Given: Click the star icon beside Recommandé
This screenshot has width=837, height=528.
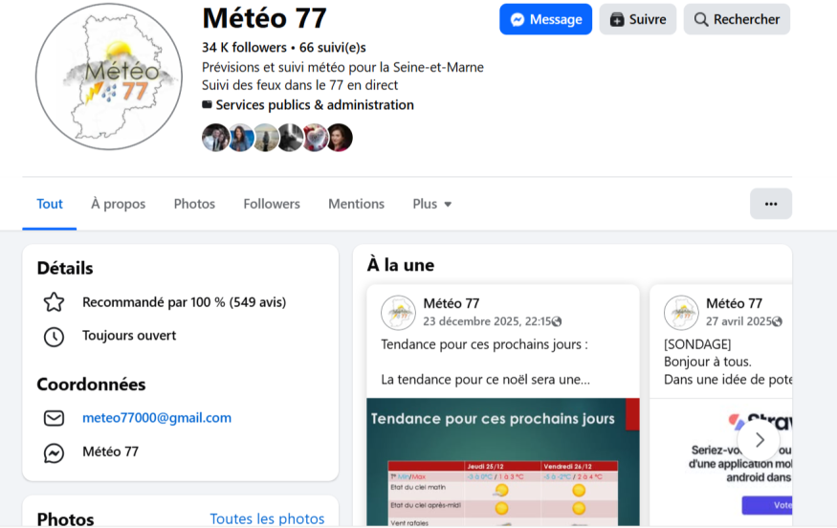Looking at the screenshot, I should [55, 302].
